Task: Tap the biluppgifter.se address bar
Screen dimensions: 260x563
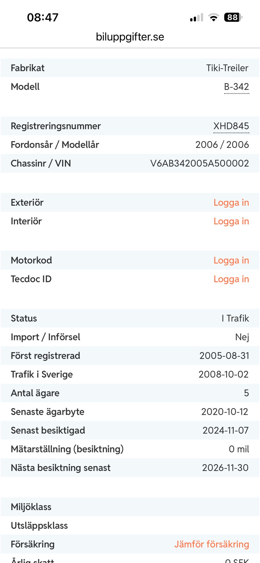Action: click(x=130, y=37)
